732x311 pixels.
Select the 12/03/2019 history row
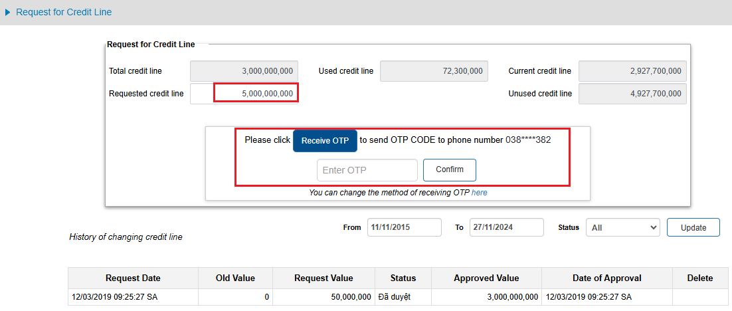point(398,297)
